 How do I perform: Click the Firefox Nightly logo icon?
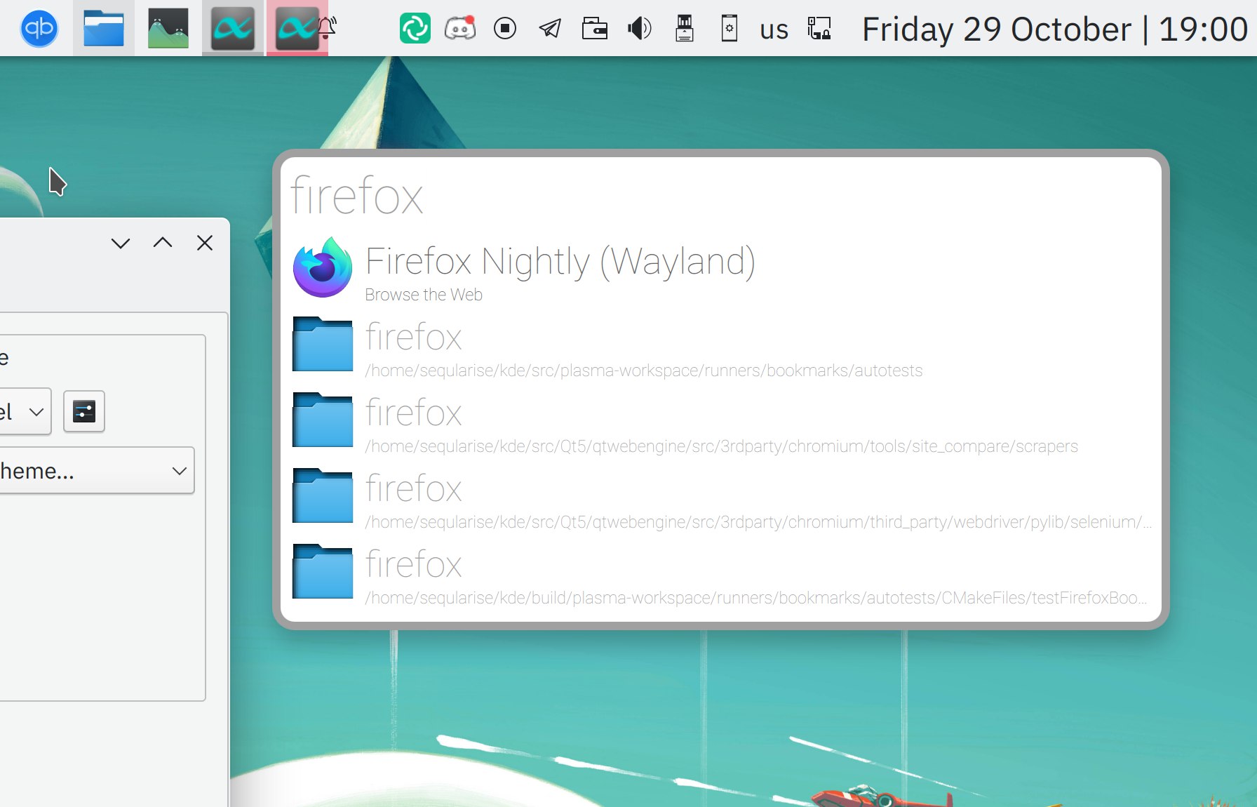pos(323,267)
